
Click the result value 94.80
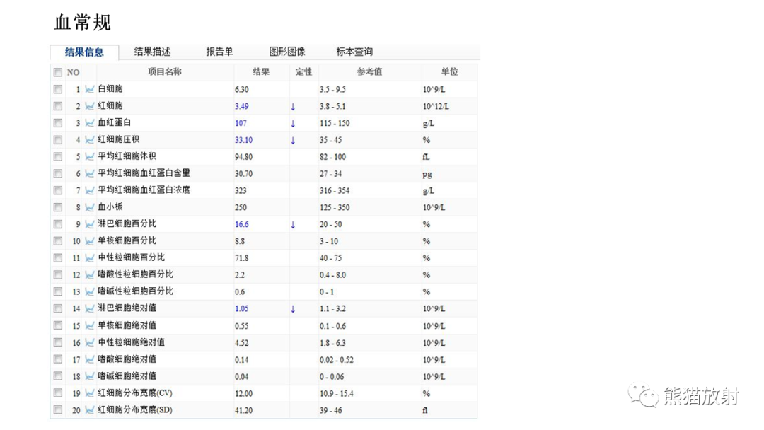[243, 157]
